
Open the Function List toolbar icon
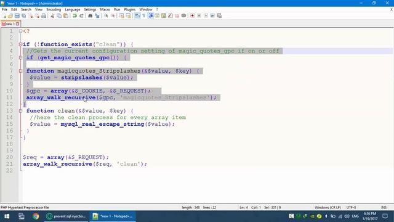point(171,15)
